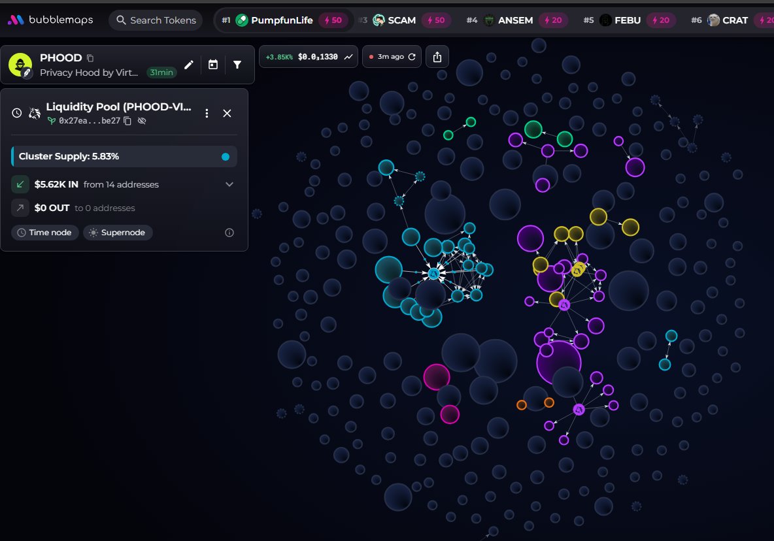Click the ANSEM boost 20 badge
Screen dimensions: 774x541
(553, 20)
